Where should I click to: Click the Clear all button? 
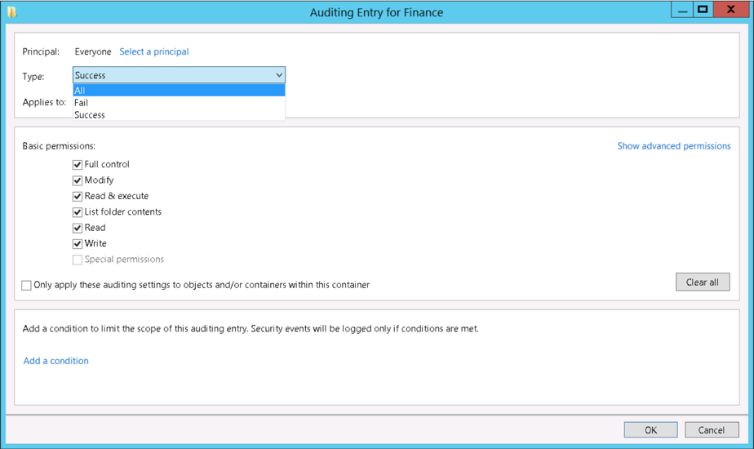(x=703, y=282)
